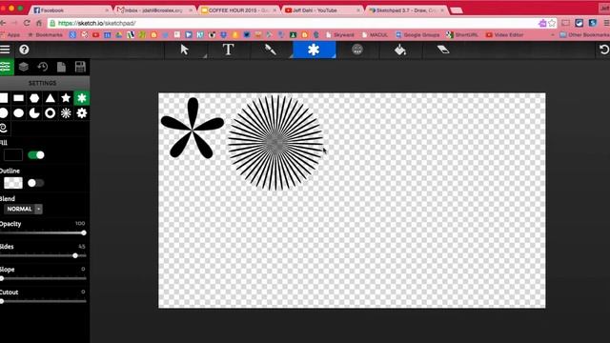The width and height of the screenshot is (610, 343).
Task: Choose the triangle shape
Action: click(51, 98)
